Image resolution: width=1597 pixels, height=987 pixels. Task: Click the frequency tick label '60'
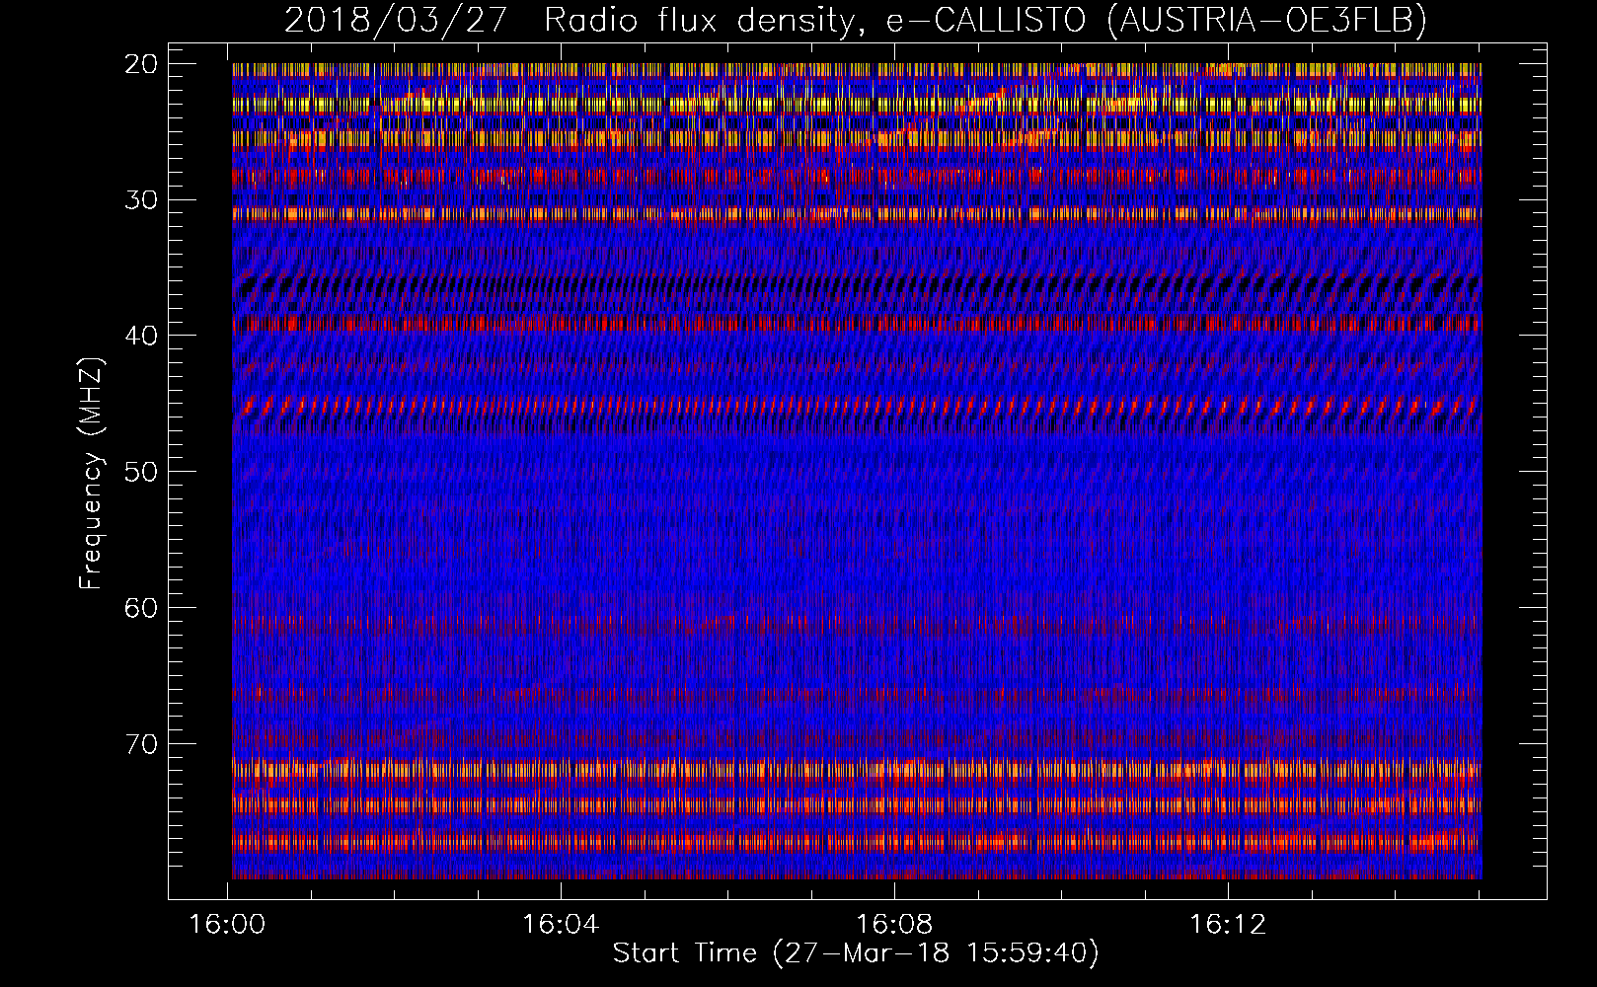tap(141, 608)
